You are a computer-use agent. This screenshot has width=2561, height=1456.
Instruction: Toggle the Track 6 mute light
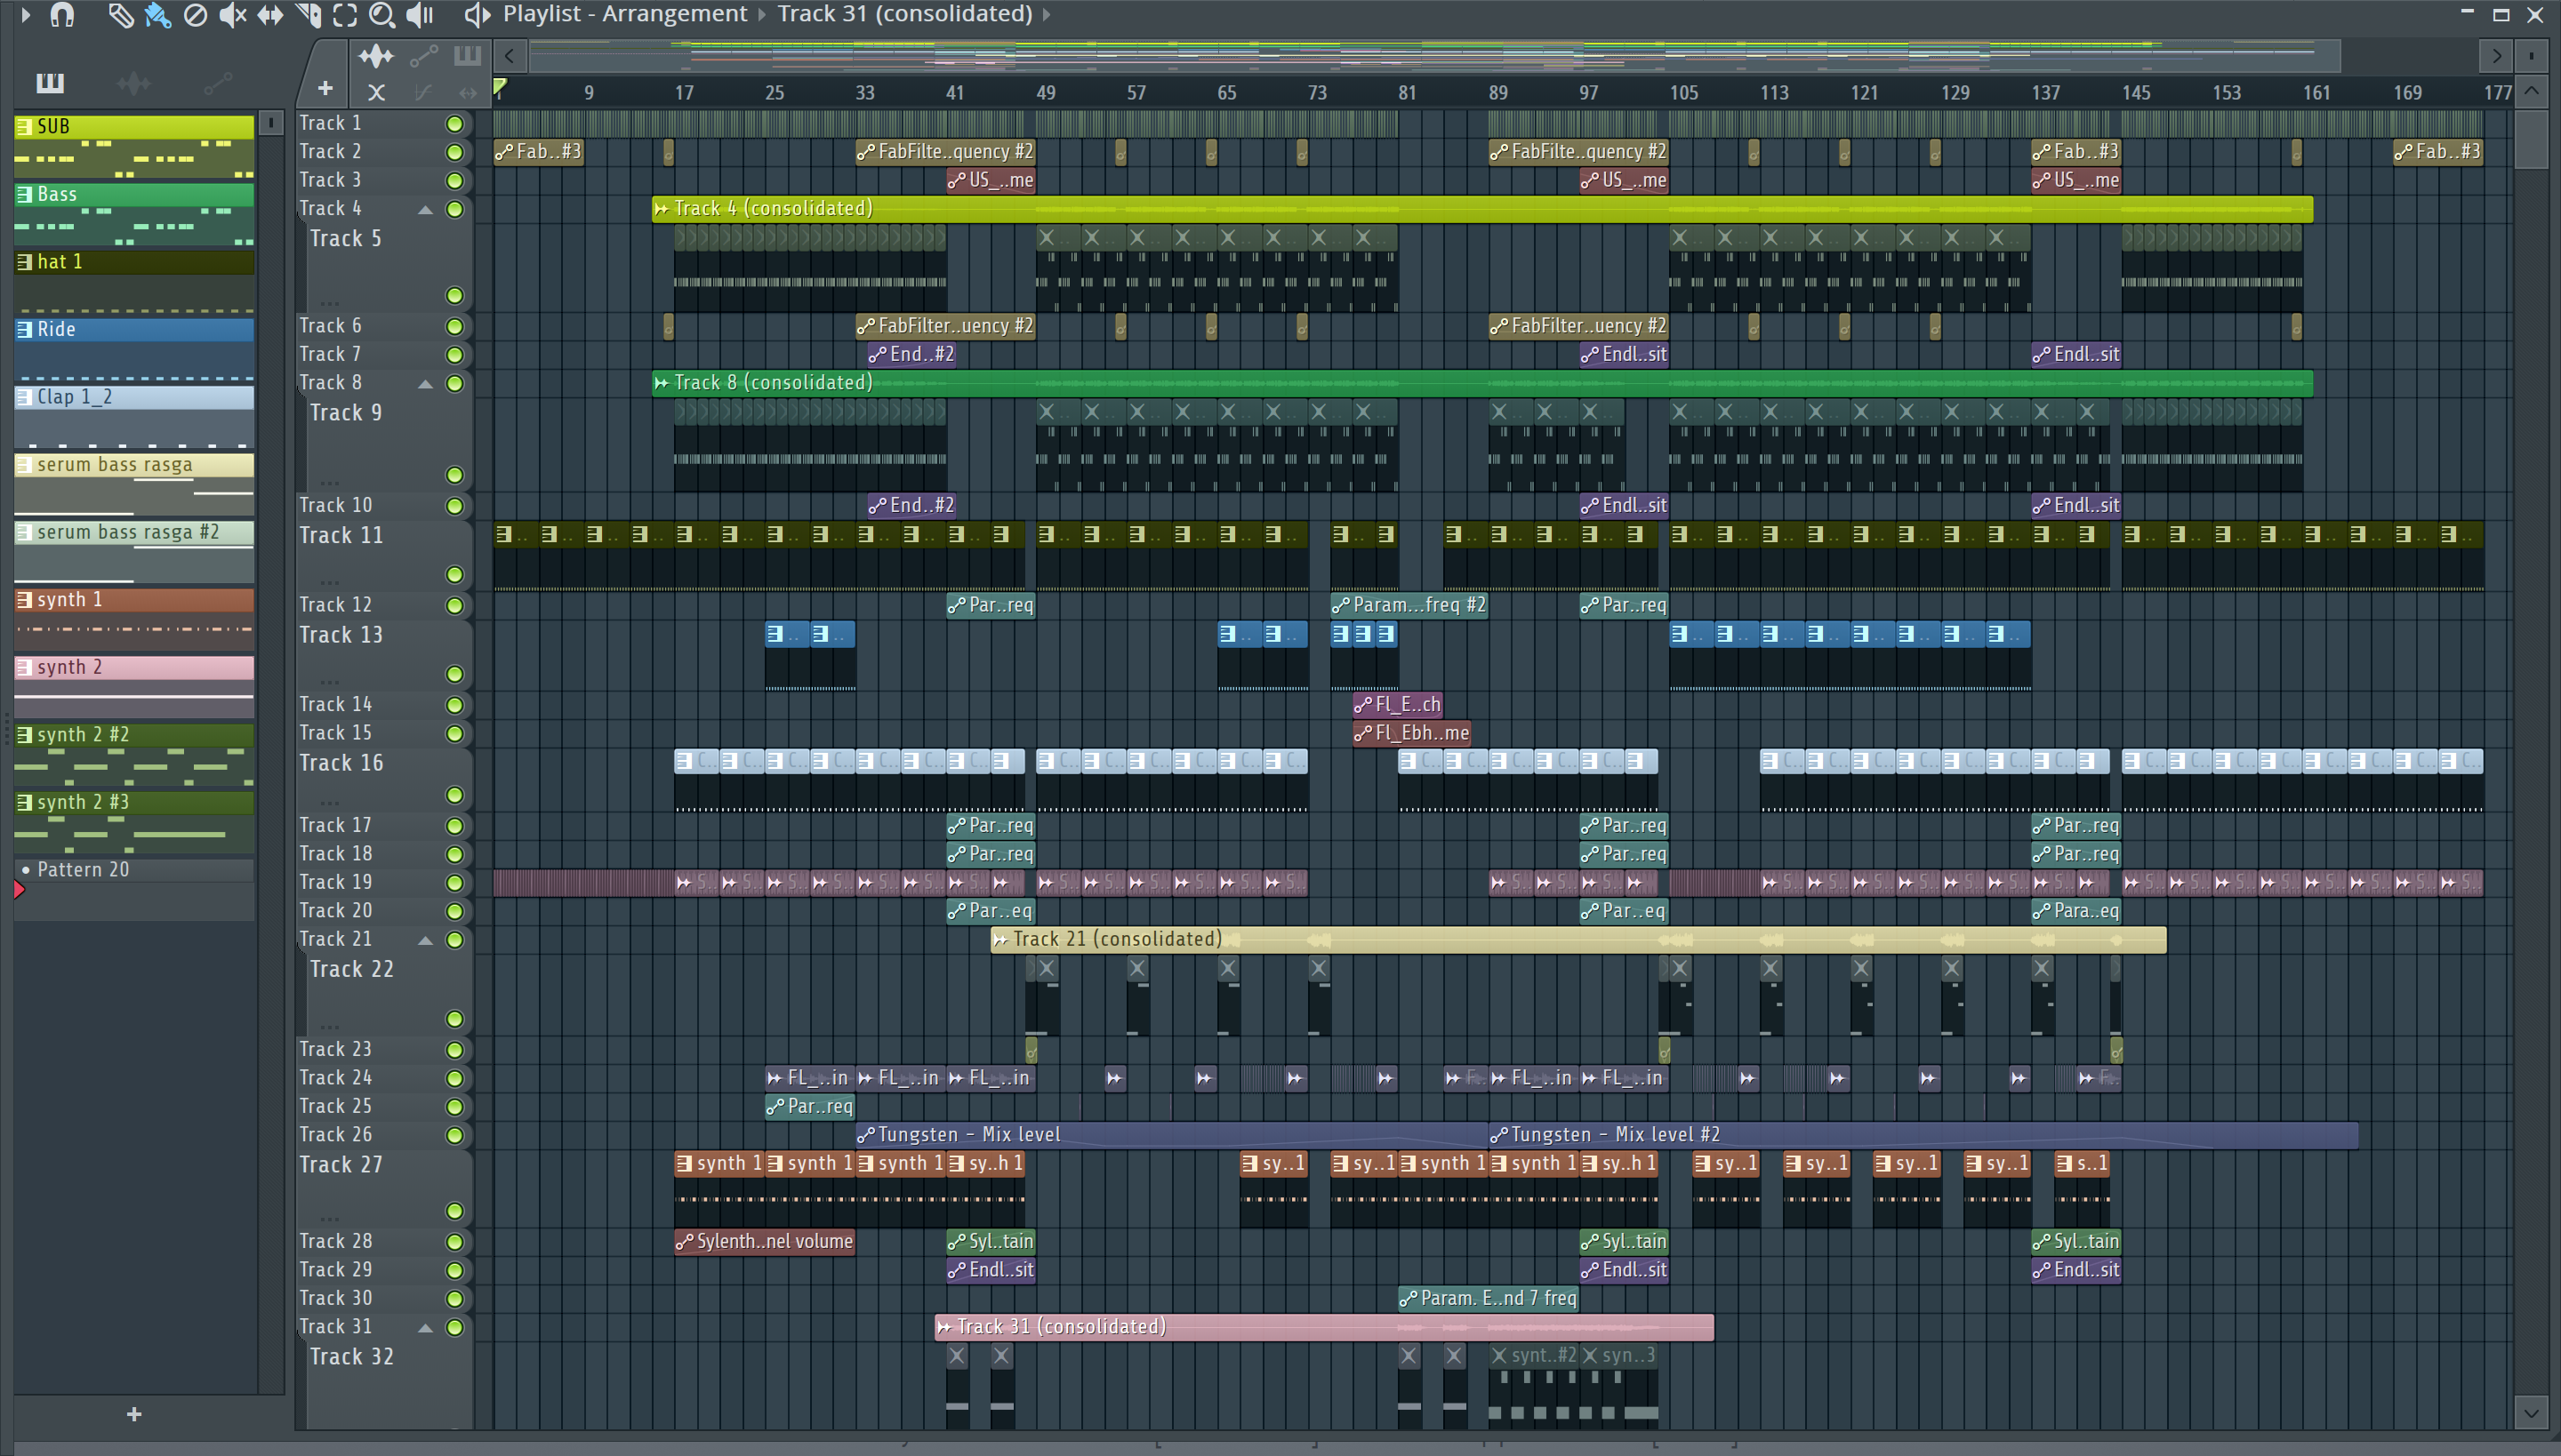454,327
